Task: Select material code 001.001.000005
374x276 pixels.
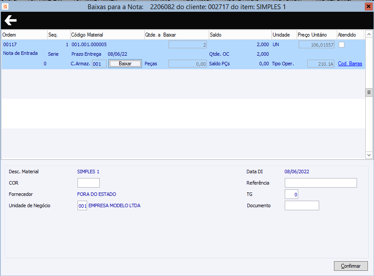Action: tap(89, 44)
